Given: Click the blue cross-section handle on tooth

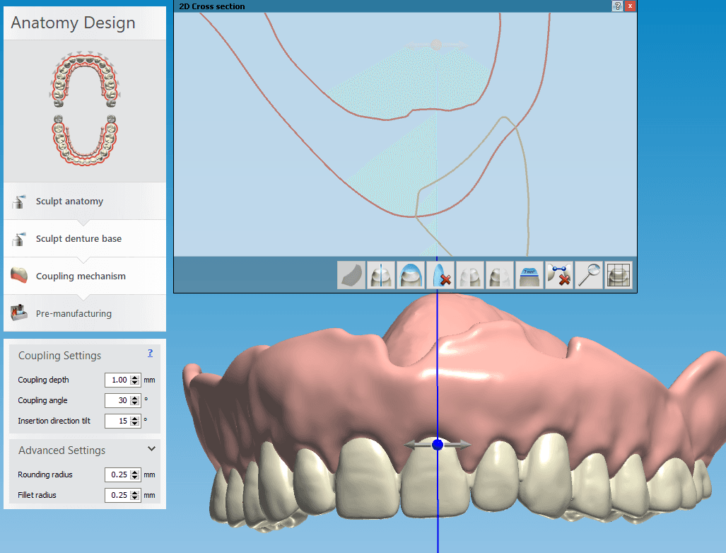Looking at the screenshot, I should click(x=437, y=445).
